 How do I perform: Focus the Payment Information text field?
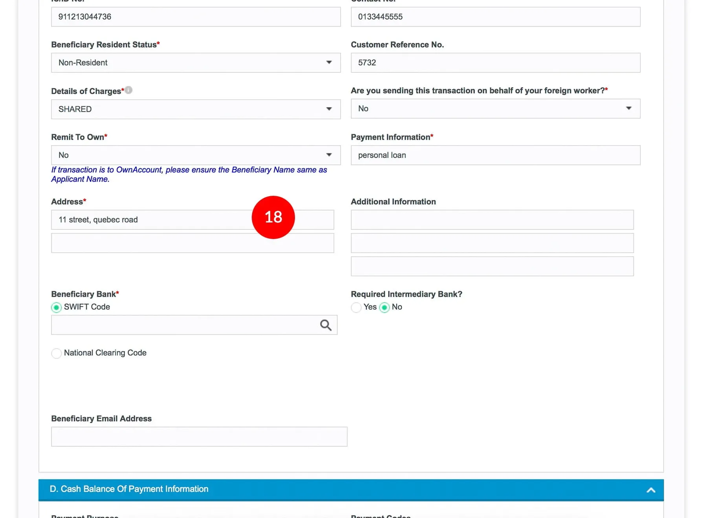[495, 155]
